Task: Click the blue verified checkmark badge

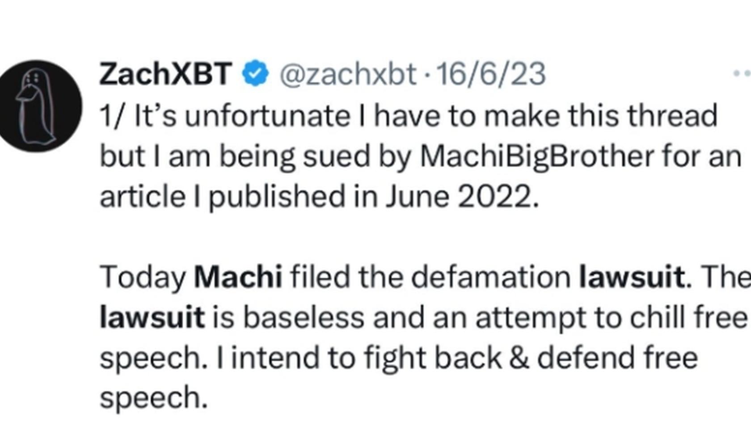Action: coord(255,74)
